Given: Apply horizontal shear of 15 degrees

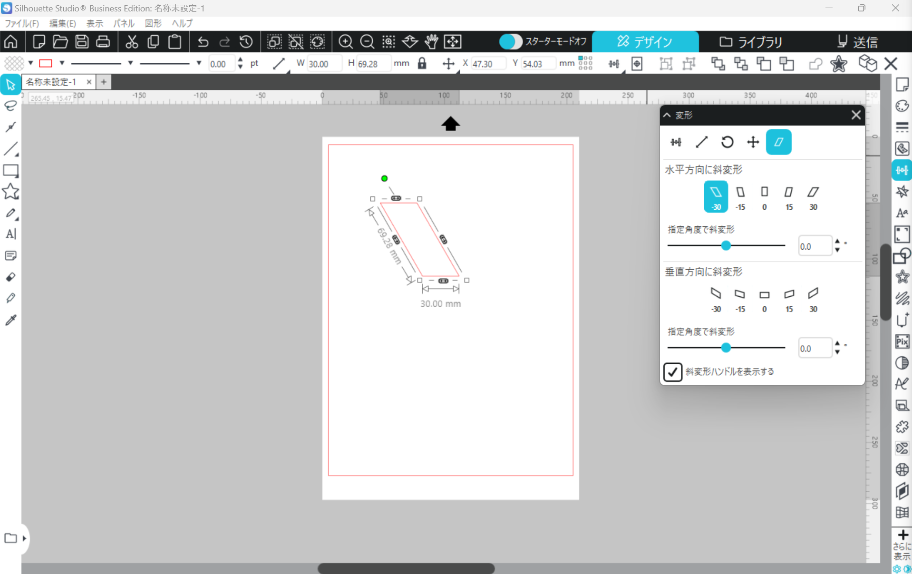Looking at the screenshot, I should coord(789,197).
